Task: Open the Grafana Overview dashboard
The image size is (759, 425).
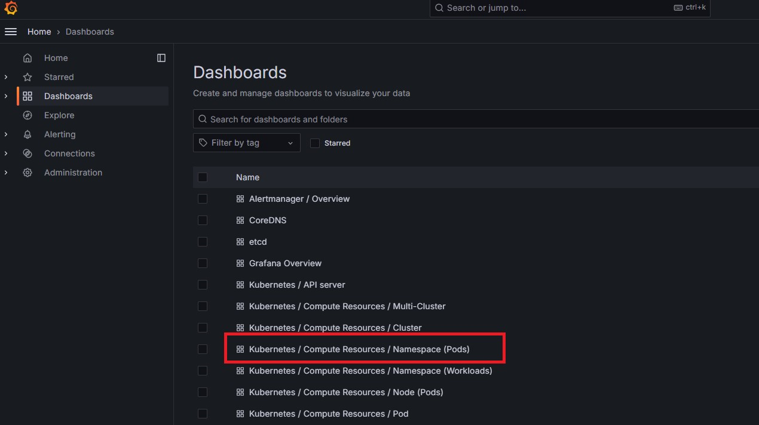Action: pos(285,263)
